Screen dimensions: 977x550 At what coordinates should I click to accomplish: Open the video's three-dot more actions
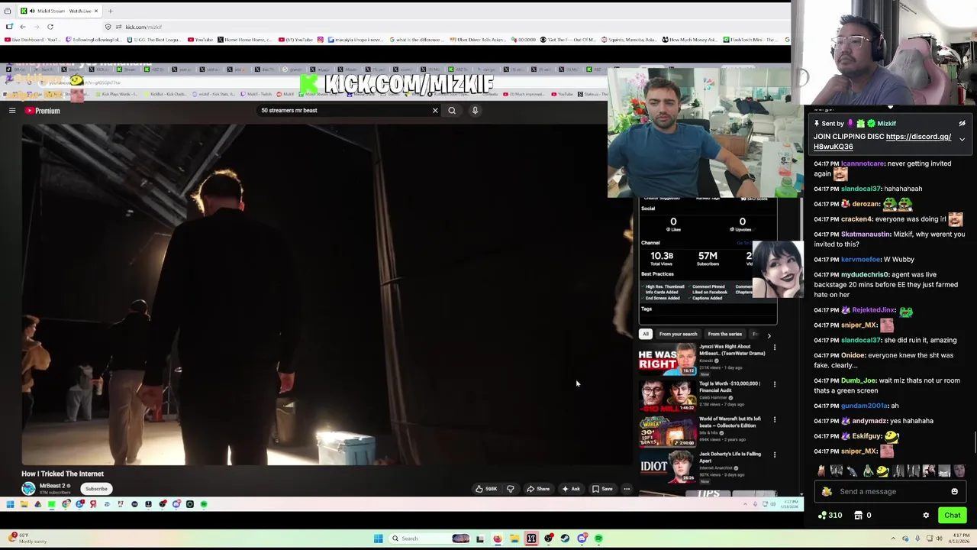coord(627,489)
